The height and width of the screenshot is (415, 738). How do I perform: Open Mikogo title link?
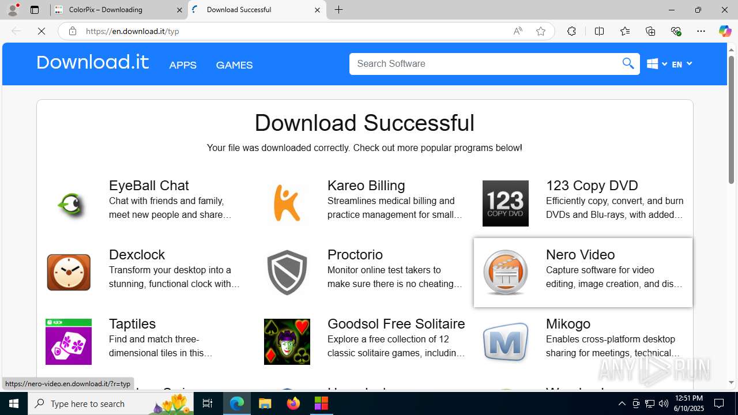[568, 323]
